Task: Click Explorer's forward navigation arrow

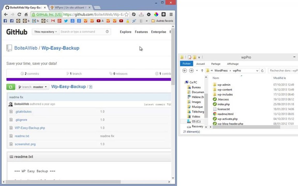Action: pos(191,71)
